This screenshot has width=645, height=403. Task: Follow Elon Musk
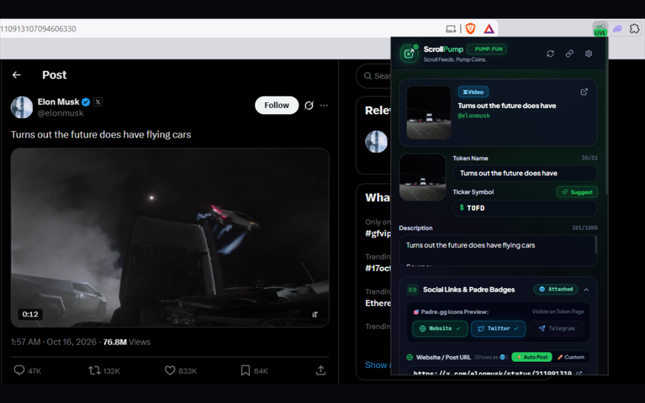pos(277,105)
